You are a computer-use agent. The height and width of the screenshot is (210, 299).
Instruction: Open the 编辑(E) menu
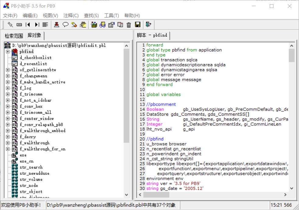click(30, 16)
